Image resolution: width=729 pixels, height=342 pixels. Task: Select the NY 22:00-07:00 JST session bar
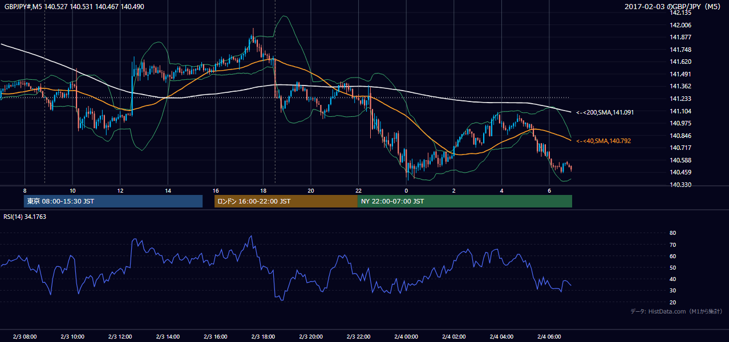[x=465, y=201]
